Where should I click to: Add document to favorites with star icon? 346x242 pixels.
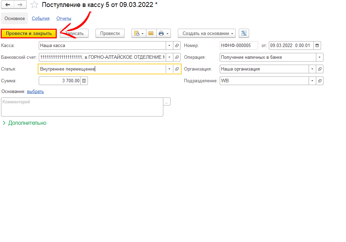34,5
